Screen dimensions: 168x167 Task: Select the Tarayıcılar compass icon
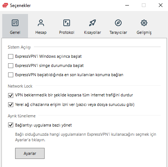(118, 23)
